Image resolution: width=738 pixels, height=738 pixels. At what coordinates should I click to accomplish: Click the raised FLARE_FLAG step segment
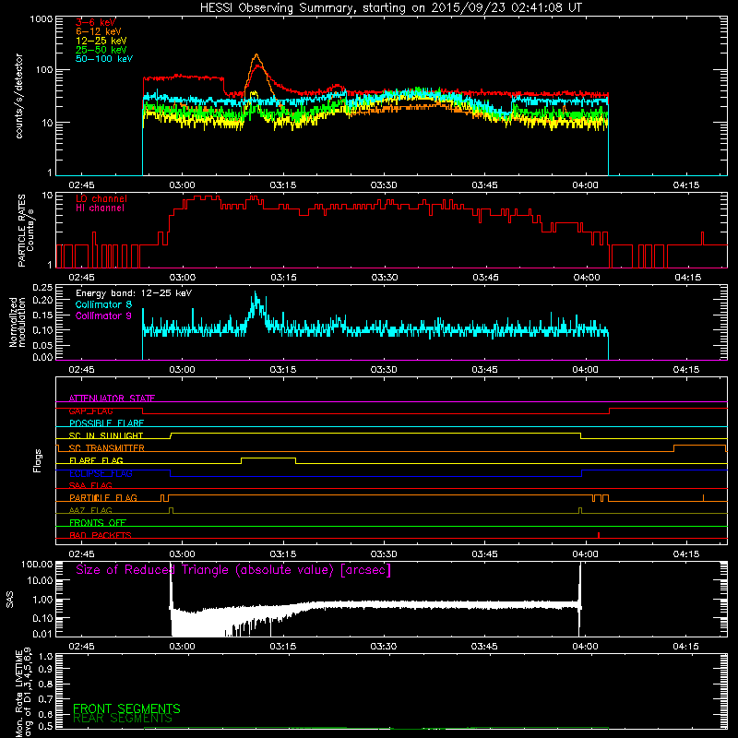click(x=268, y=458)
